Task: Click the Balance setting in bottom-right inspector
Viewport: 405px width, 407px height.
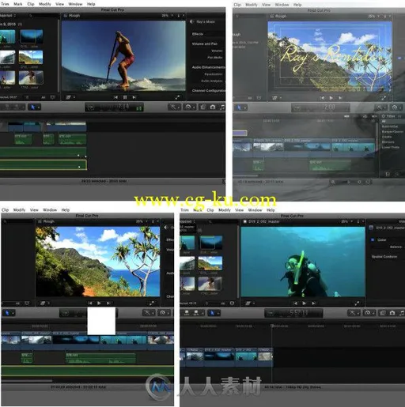Action: click(x=396, y=247)
